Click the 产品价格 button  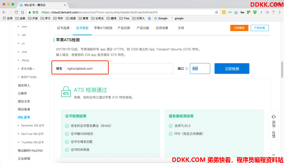point(259,28)
